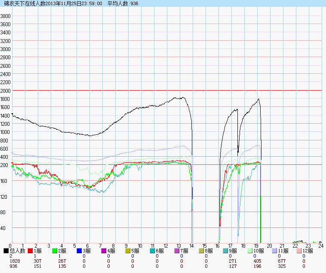Click the 1828 max value under 总人数
326x273 pixels.
[15, 261]
